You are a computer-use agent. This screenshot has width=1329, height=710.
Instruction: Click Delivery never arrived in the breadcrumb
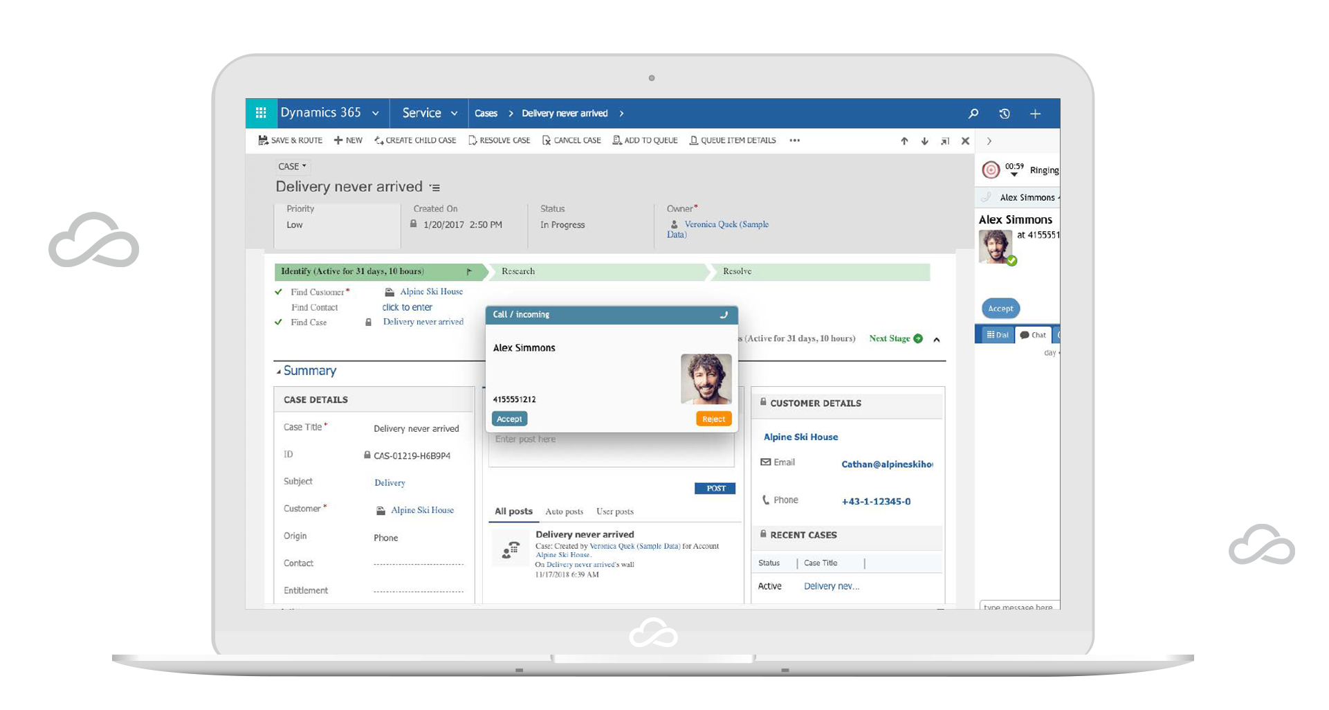coord(565,113)
